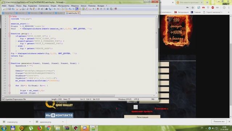Collapse the for loop fold marker
The width and height of the screenshot is (232, 131).
coord(10,86)
